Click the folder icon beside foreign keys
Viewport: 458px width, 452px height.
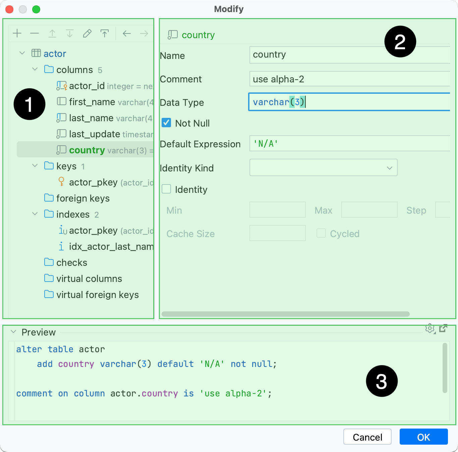click(x=49, y=198)
